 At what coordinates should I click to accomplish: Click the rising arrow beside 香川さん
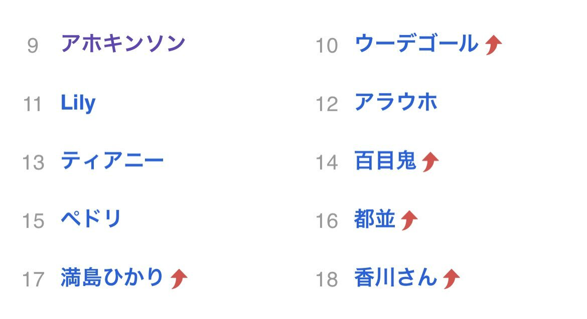451,278
